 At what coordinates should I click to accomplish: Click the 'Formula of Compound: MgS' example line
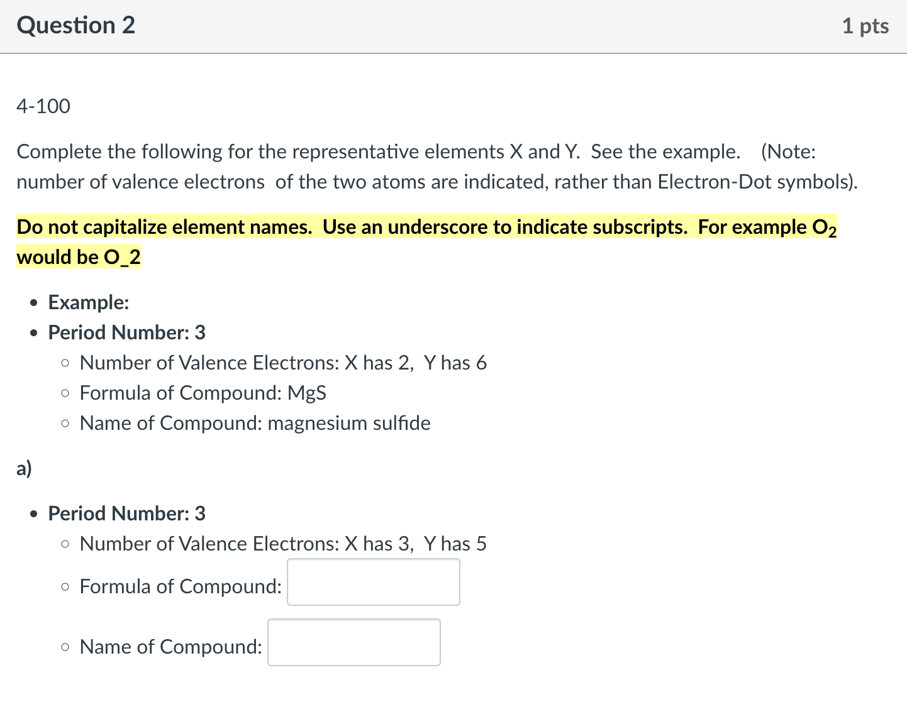(x=203, y=393)
